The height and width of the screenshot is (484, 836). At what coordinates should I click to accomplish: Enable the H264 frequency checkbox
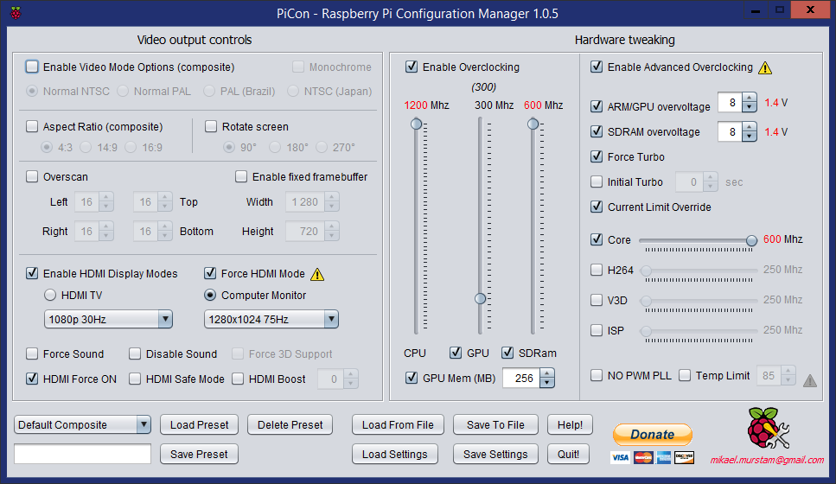[x=597, y=270]
